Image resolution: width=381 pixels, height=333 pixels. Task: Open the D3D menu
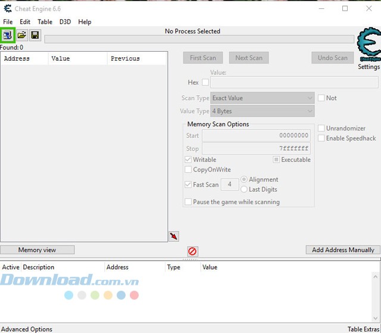pos(65,22)
